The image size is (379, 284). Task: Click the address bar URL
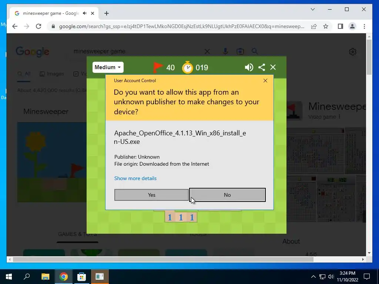click(181, 26)
